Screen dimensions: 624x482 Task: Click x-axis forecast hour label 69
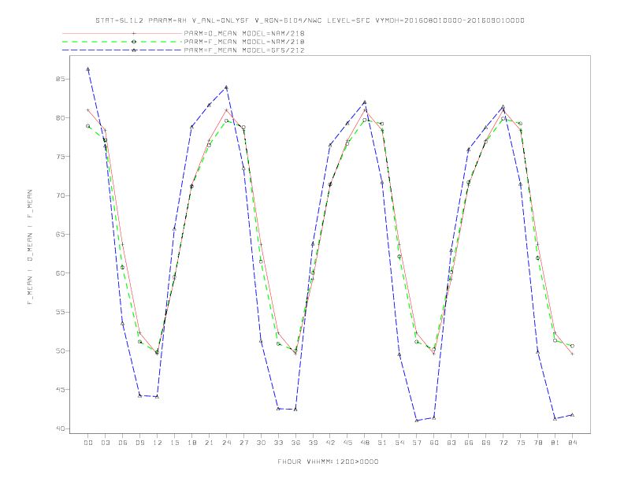486,443
